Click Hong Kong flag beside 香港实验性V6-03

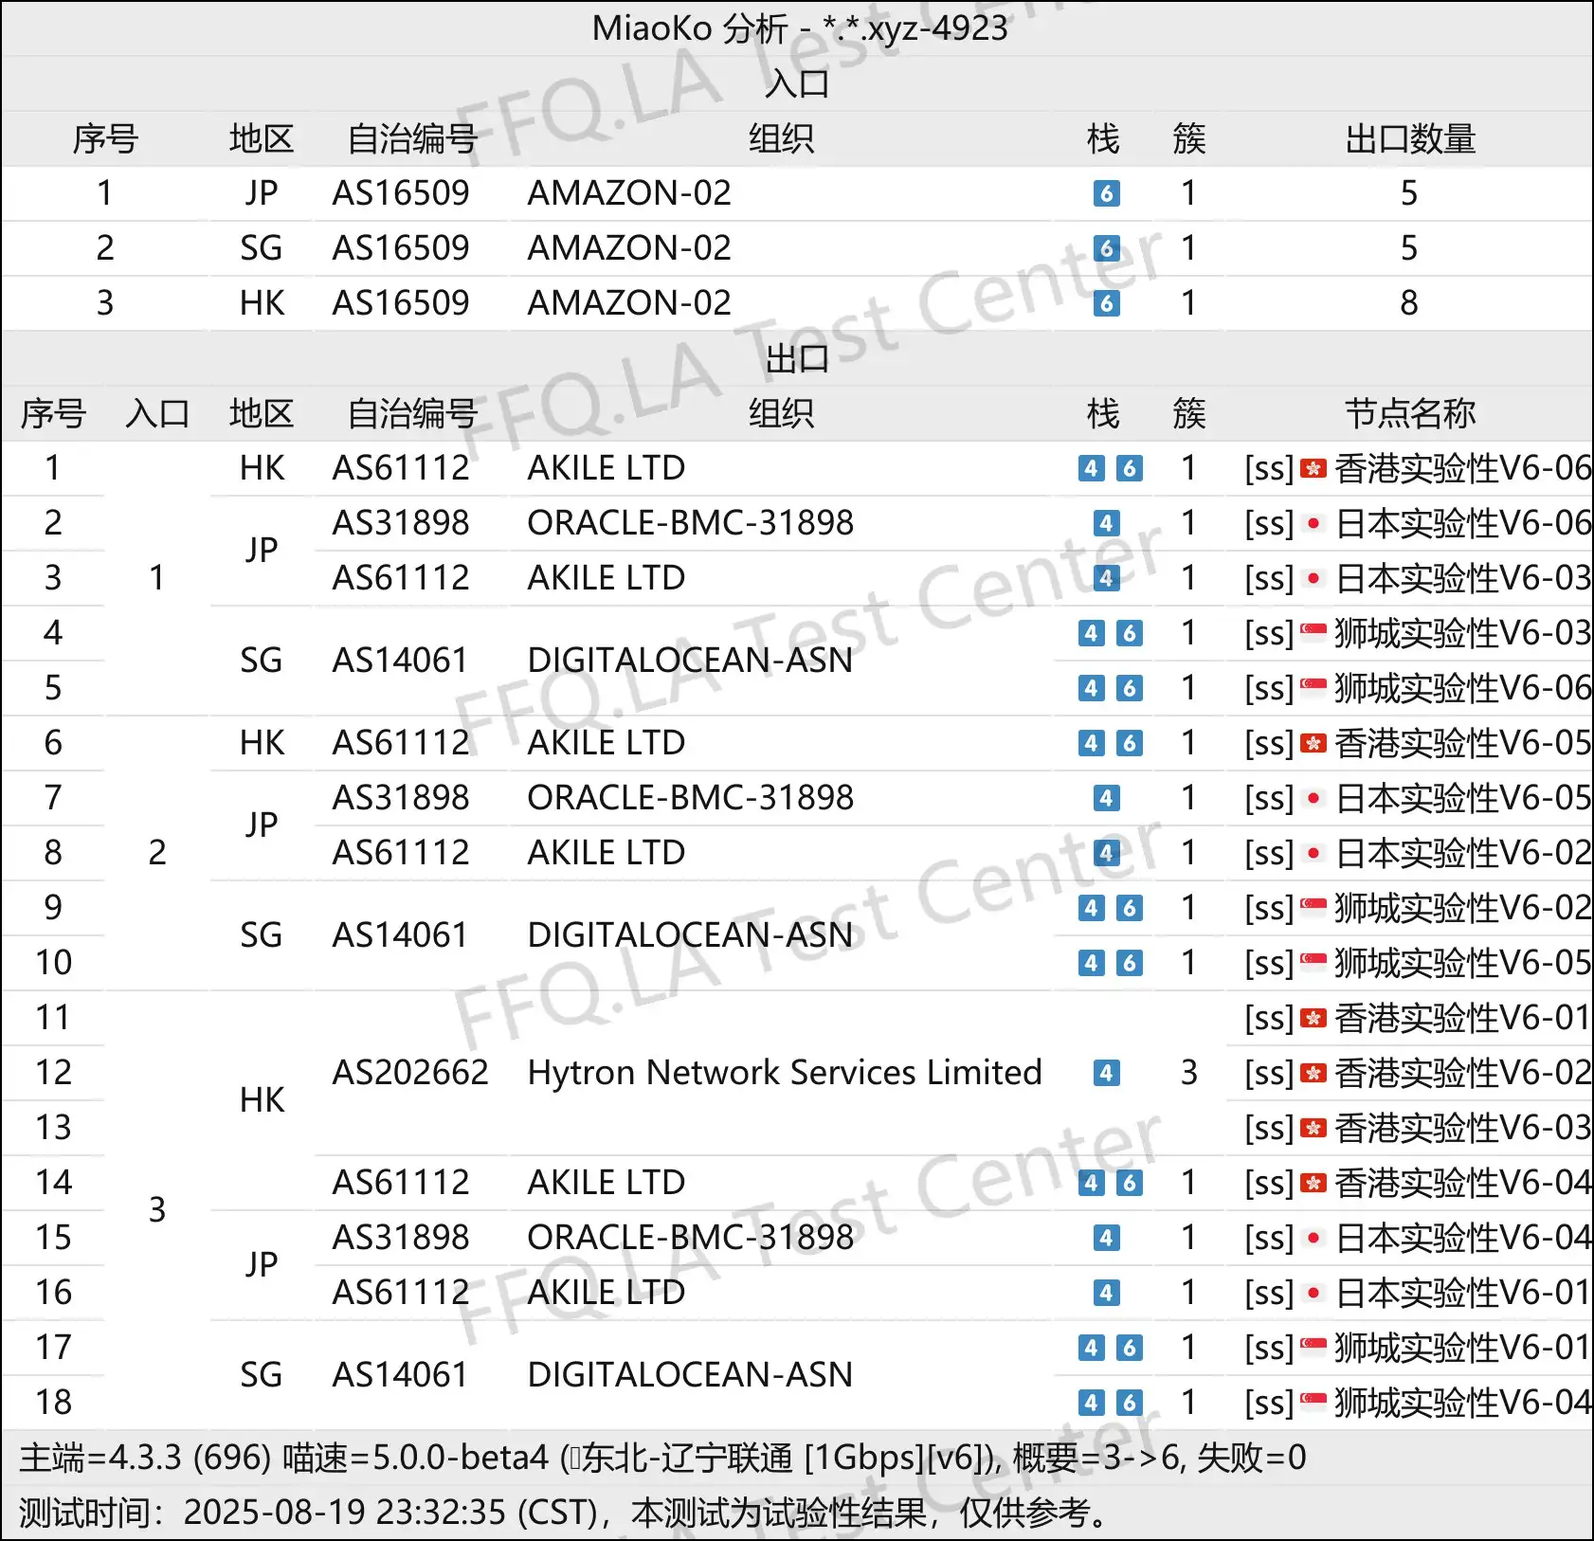click(x=1313, y=1128)
